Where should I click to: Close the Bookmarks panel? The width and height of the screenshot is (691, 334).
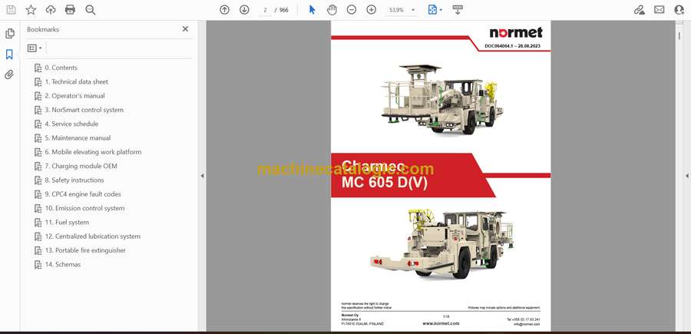click(x=185, y=29)
